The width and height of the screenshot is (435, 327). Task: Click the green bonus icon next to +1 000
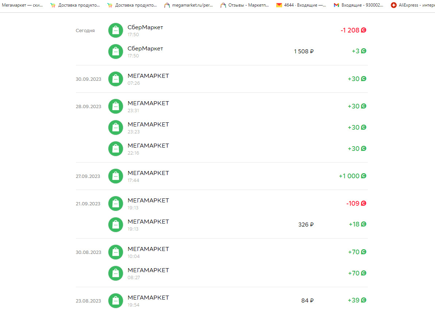363,176
